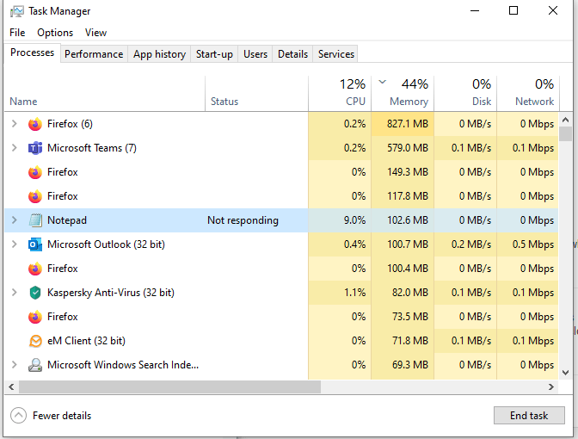Select the Kaspersky Anti-Virus (32 bit) name
The image size is (578, 439).
111,293
